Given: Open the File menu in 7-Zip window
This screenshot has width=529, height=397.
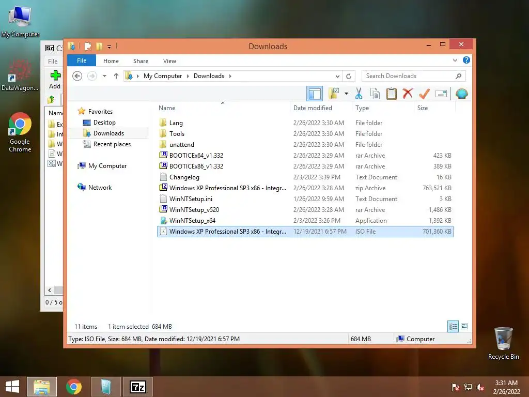Looking at the screenshot, I should (53, 62).
